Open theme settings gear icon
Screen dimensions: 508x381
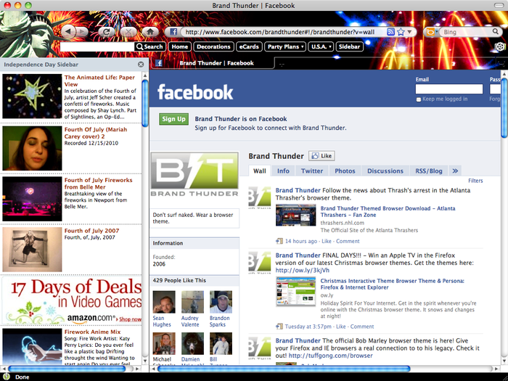click(x=501, y=46)
